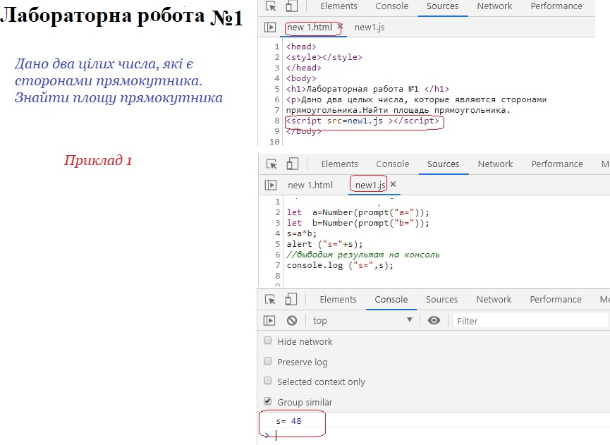This screenshot has height=445, width=610.
Task: Close the new 1.html tab in top panel
Action: (340, 27)
